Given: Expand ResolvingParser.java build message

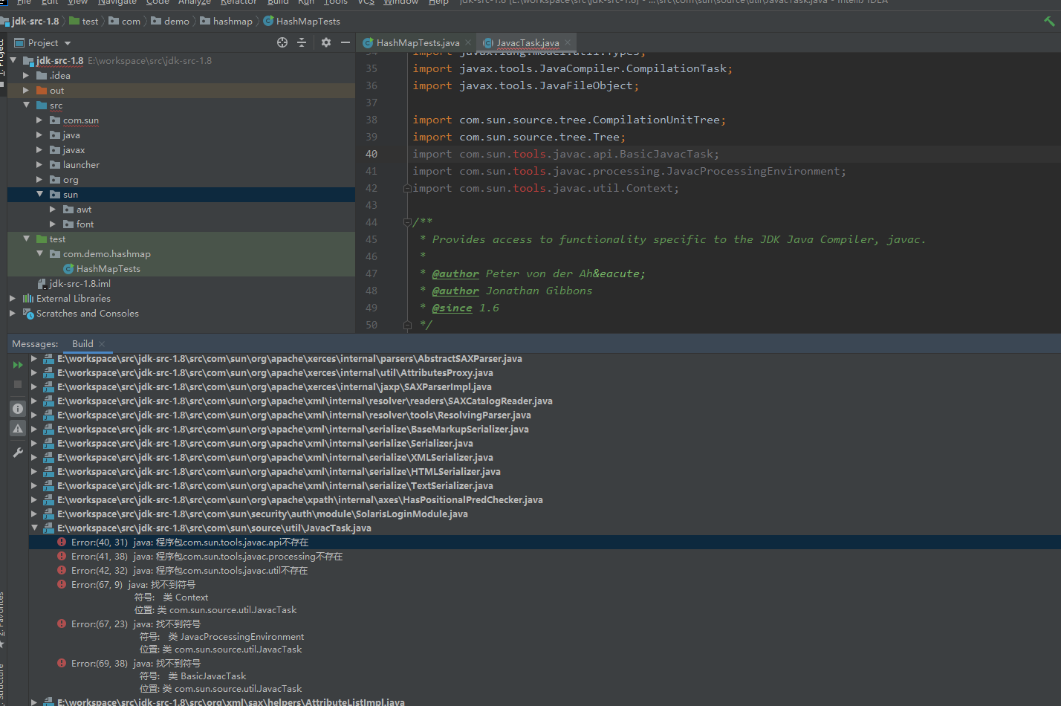Looking at the screenshot, I should tap(34, 415).
